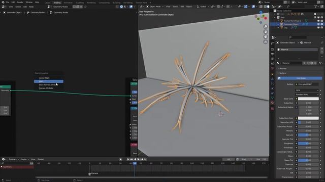
Task: Open the timeline Marker menu
Action: pos(41,159)
